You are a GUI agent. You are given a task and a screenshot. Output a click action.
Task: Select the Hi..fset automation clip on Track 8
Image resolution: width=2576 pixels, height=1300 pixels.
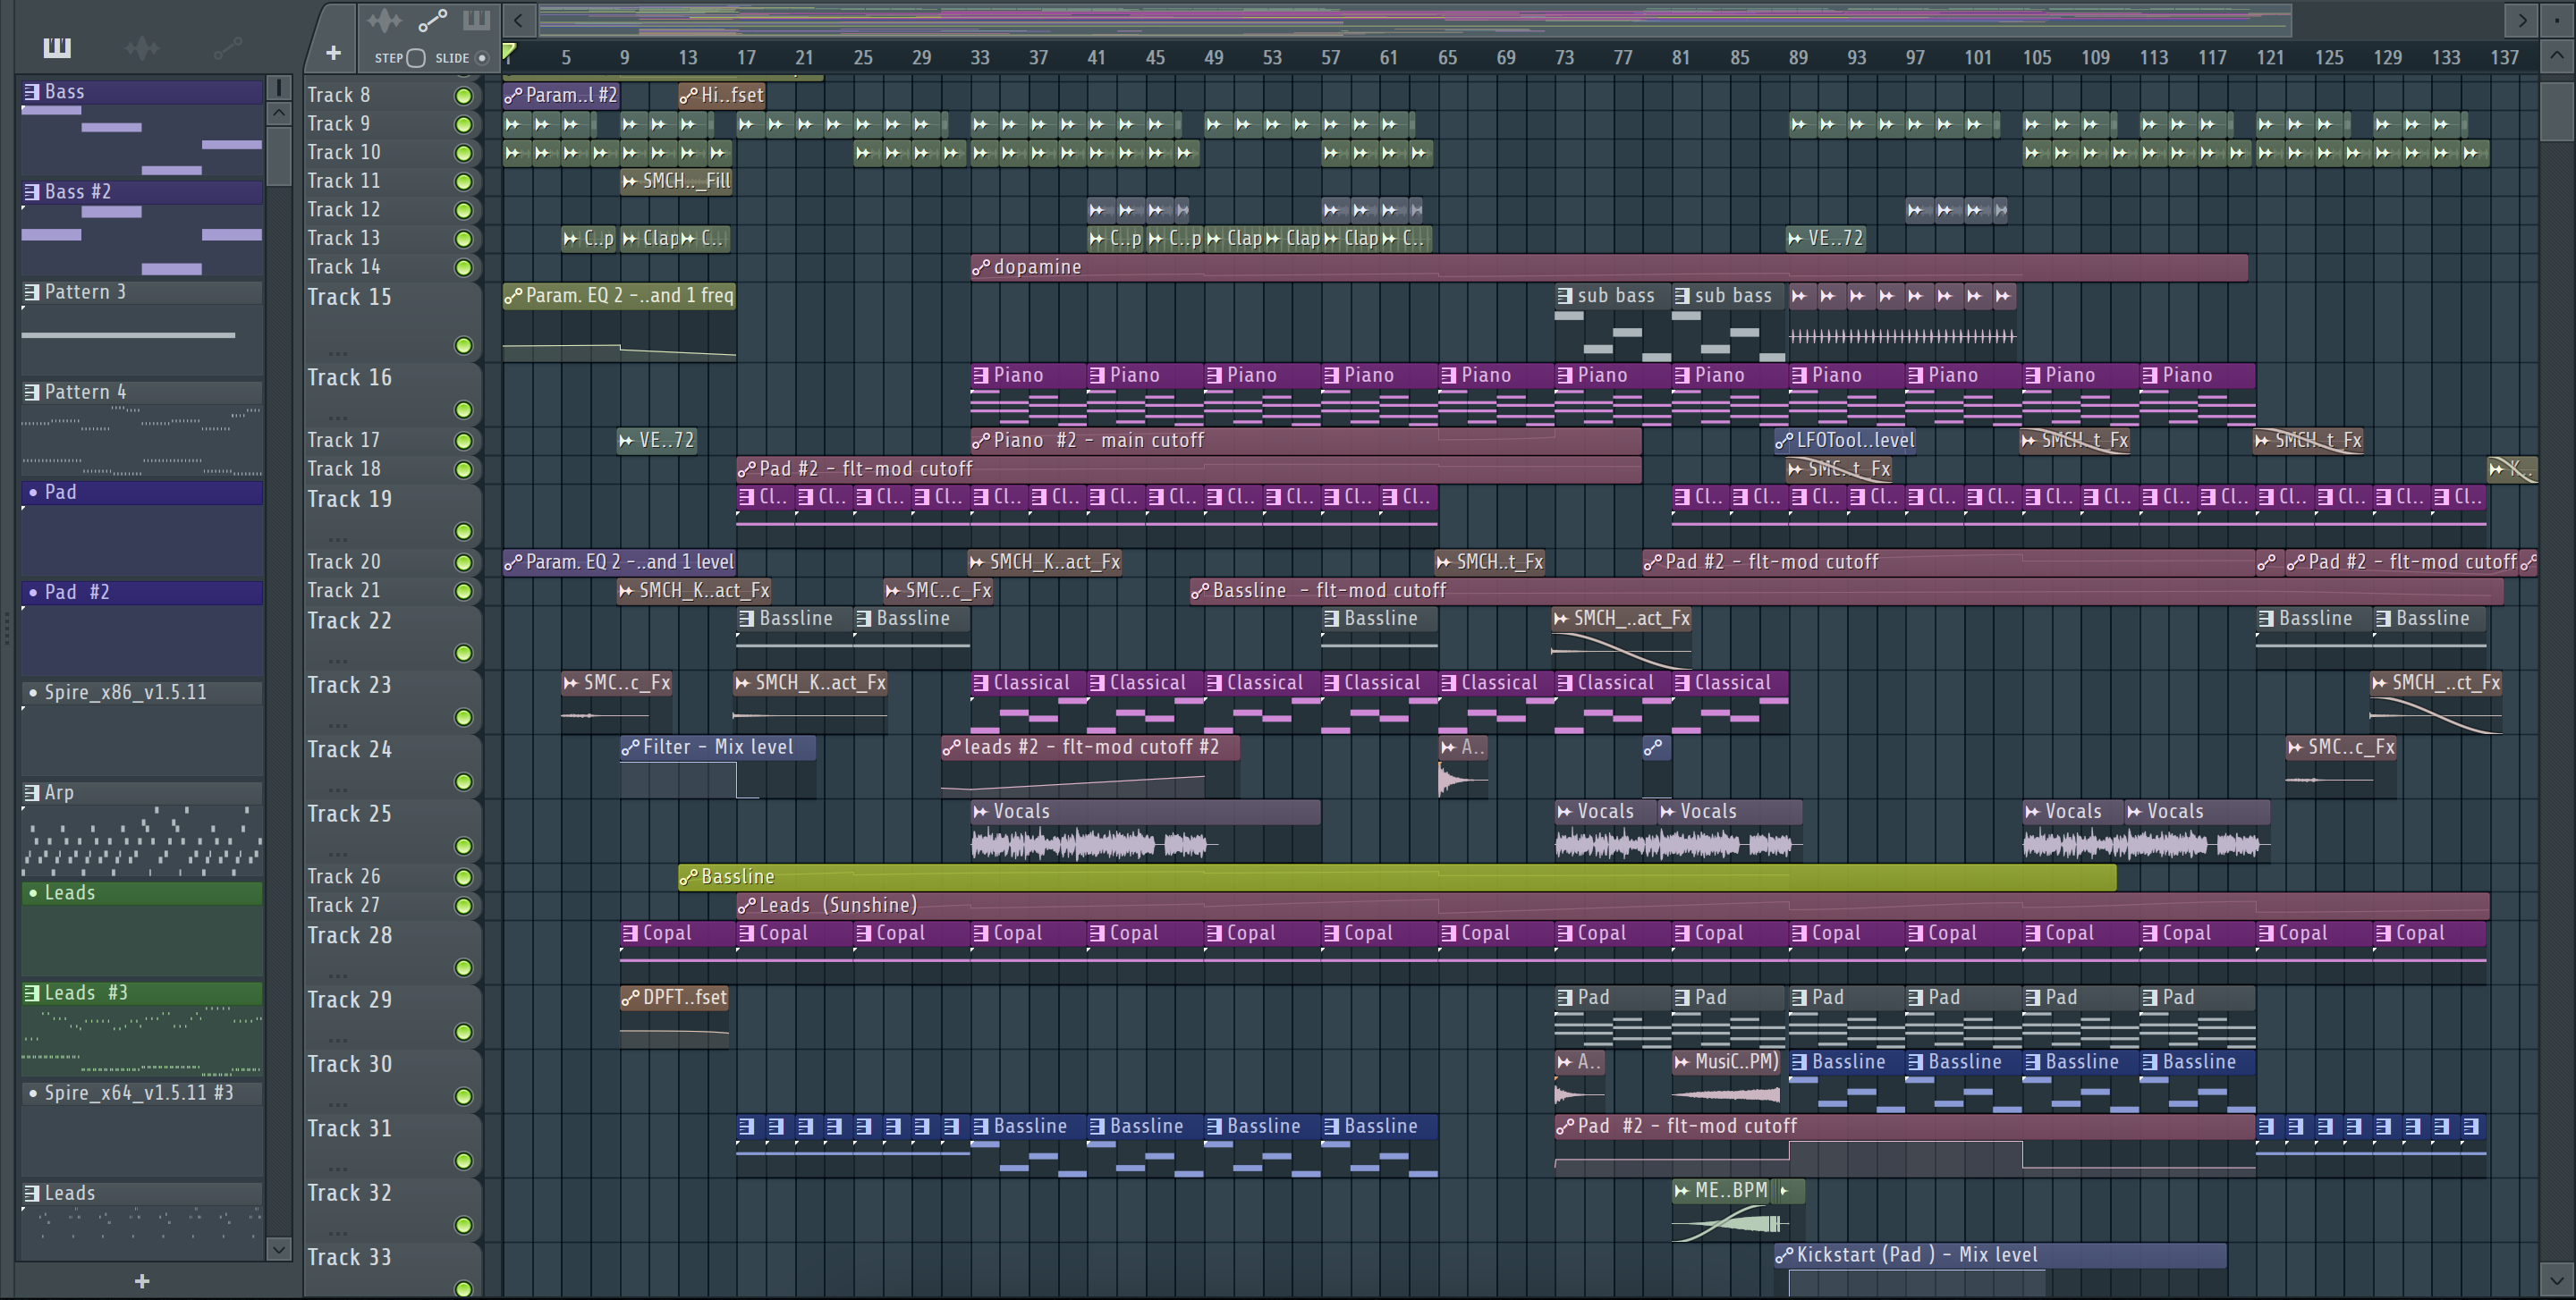[722, 95]
